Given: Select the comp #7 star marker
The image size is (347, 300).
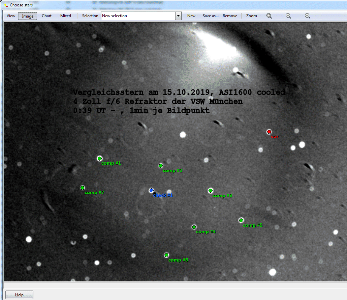Looking at the screenshot, I should (83, 188).
